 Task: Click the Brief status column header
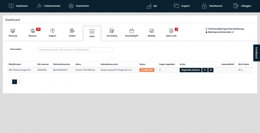pyautogui.click(x=243, y=64)
